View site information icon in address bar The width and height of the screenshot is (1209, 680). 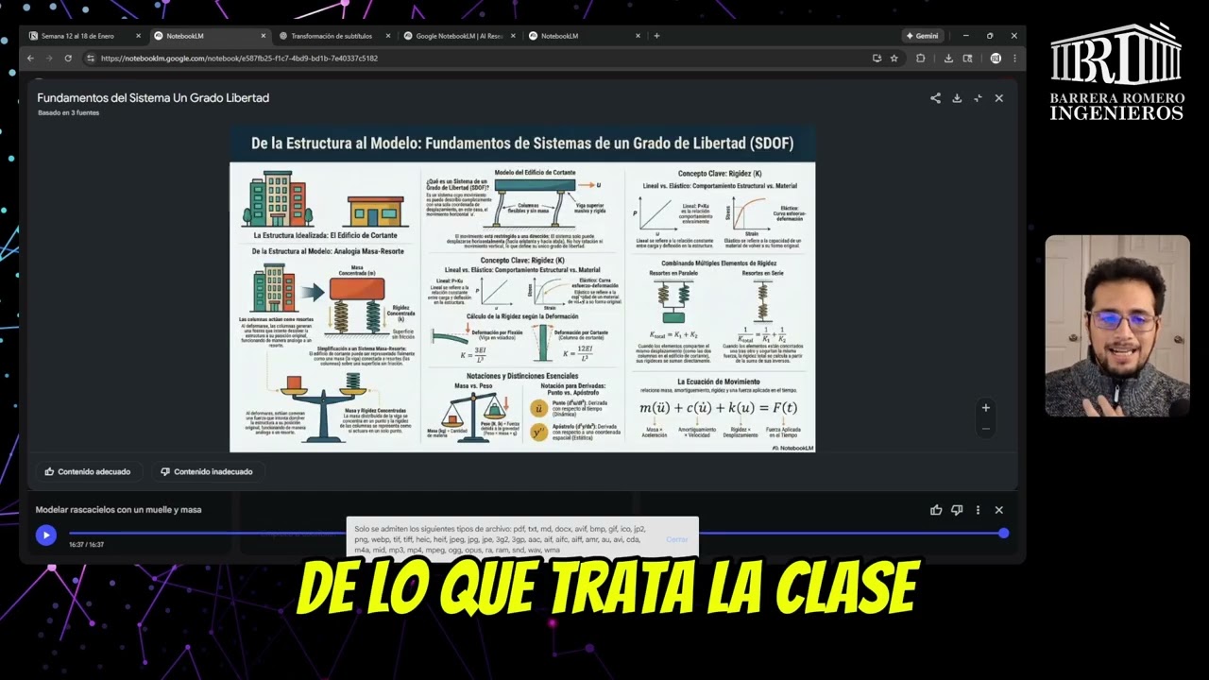pyautogui.click(x=91, y=59)
